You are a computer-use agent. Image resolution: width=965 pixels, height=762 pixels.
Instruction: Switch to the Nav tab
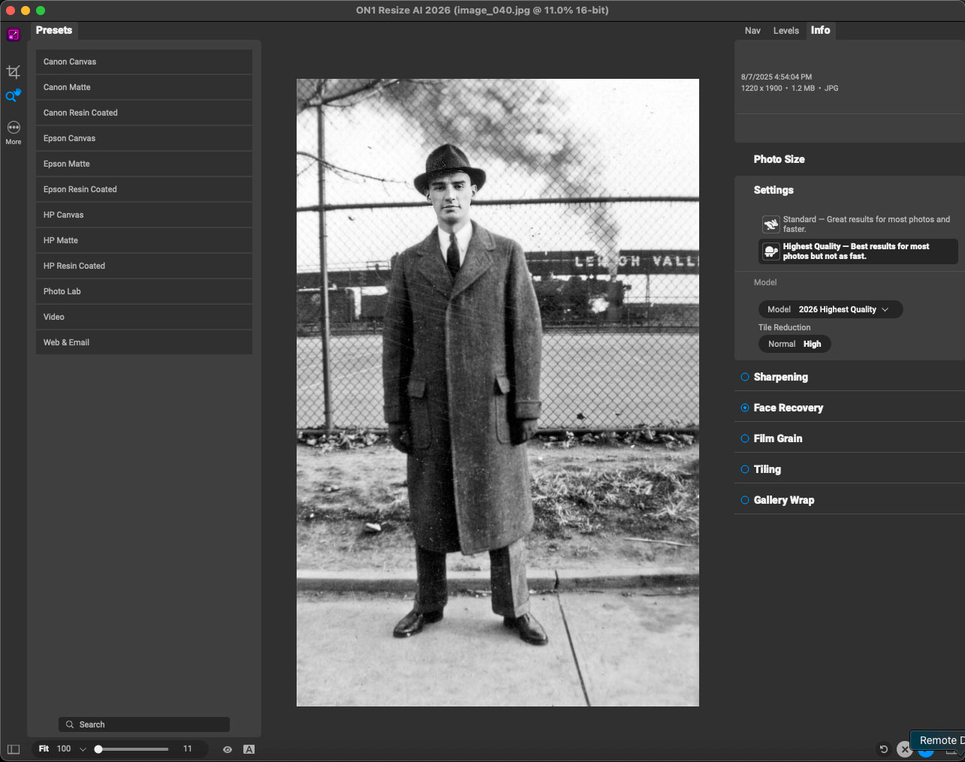tap(752, 31)
